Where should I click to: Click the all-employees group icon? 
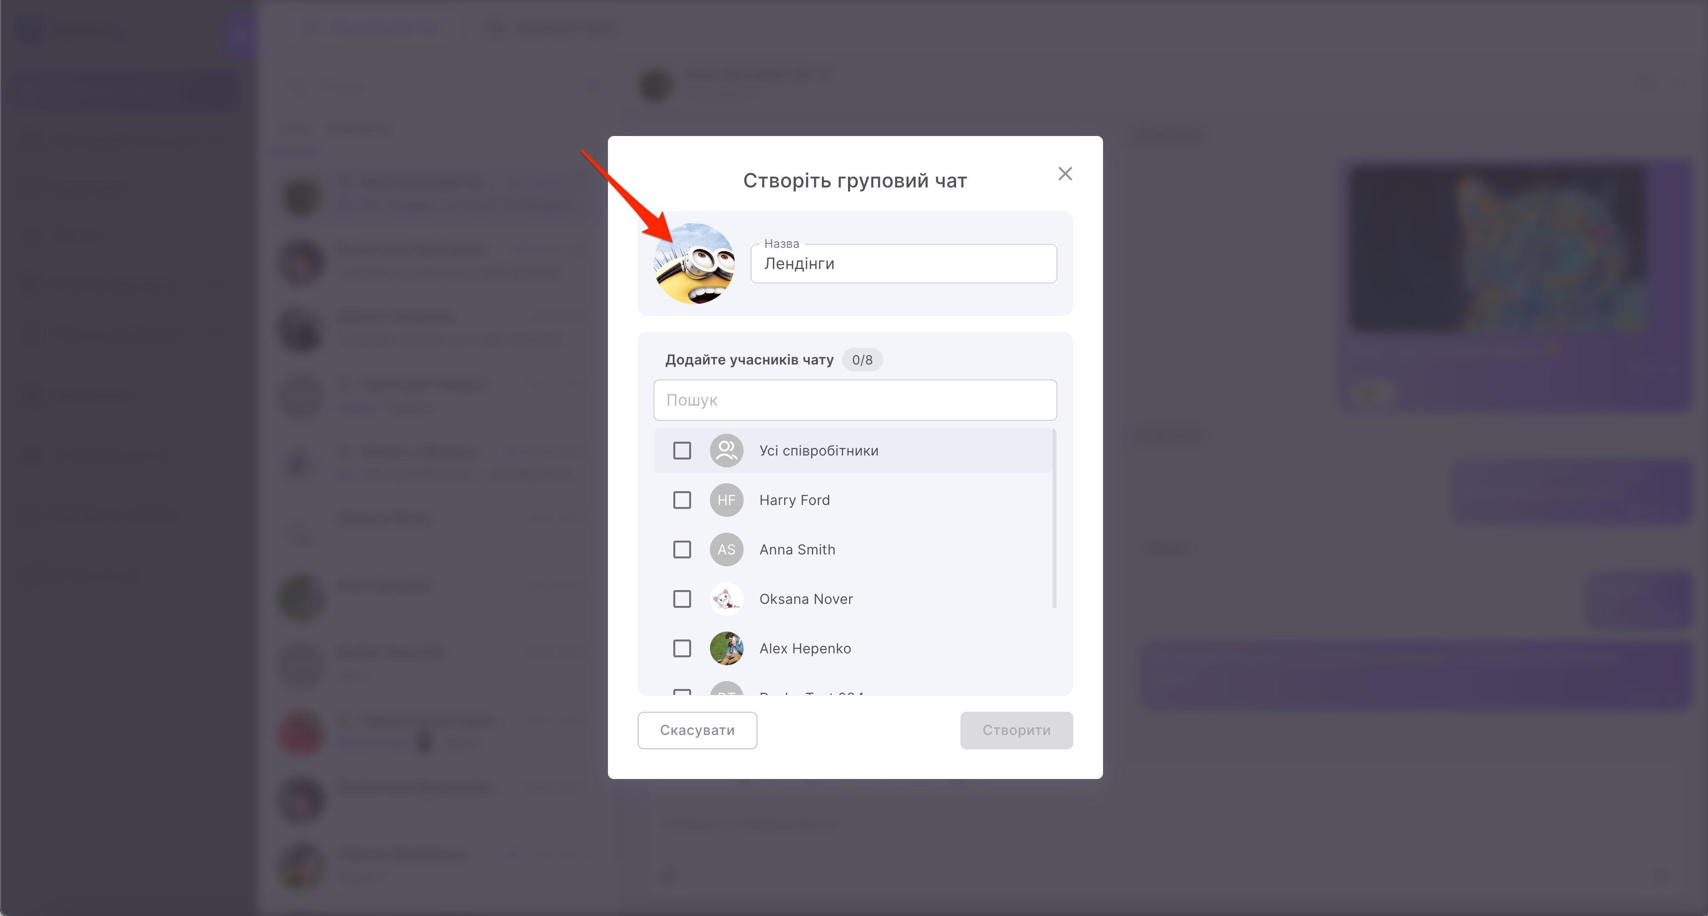pyautogui.click(x=726, y=451)
